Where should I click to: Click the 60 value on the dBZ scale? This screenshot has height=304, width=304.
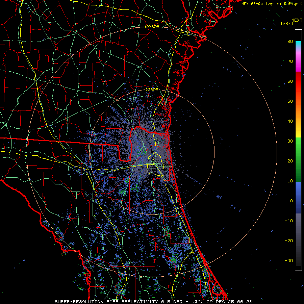click(x=290, y=81)
